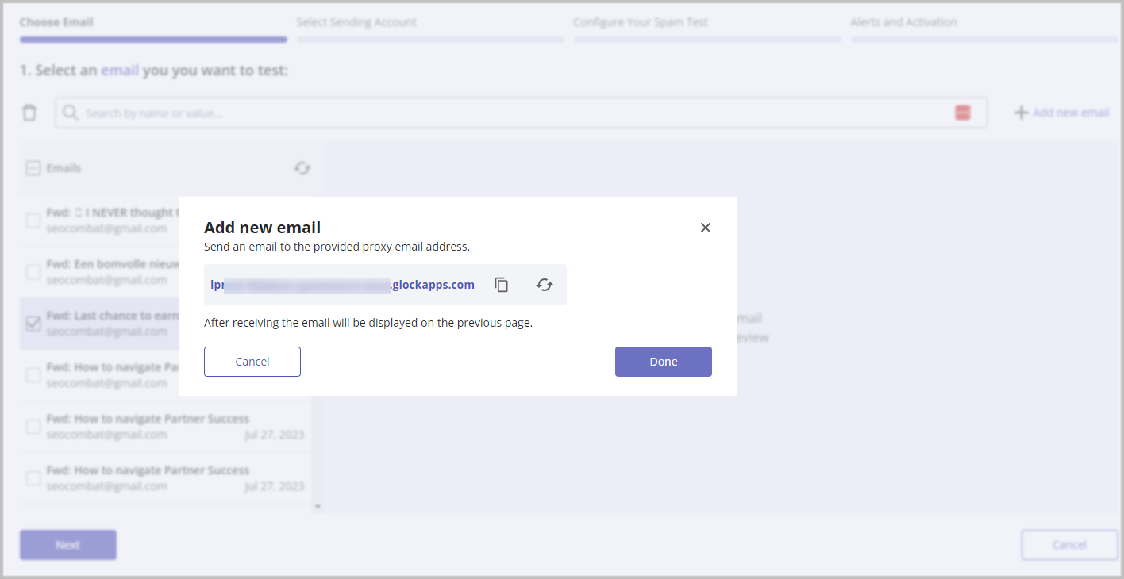
Task: Open the Select Sending Account step
Action: tap(356, 22)
